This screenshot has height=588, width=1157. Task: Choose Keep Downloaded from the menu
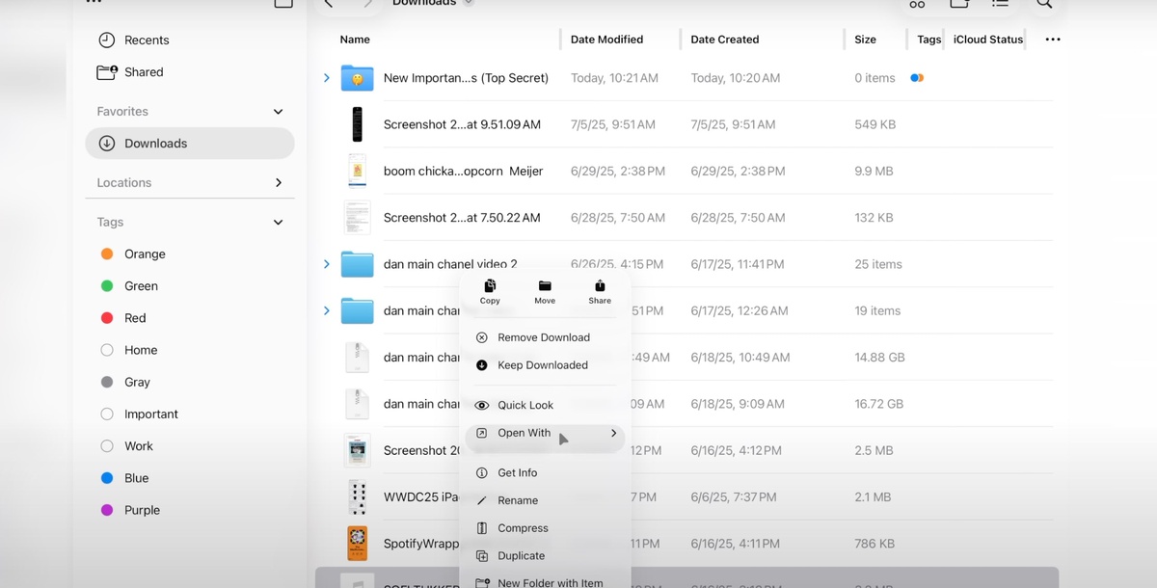tap(545, 365)
